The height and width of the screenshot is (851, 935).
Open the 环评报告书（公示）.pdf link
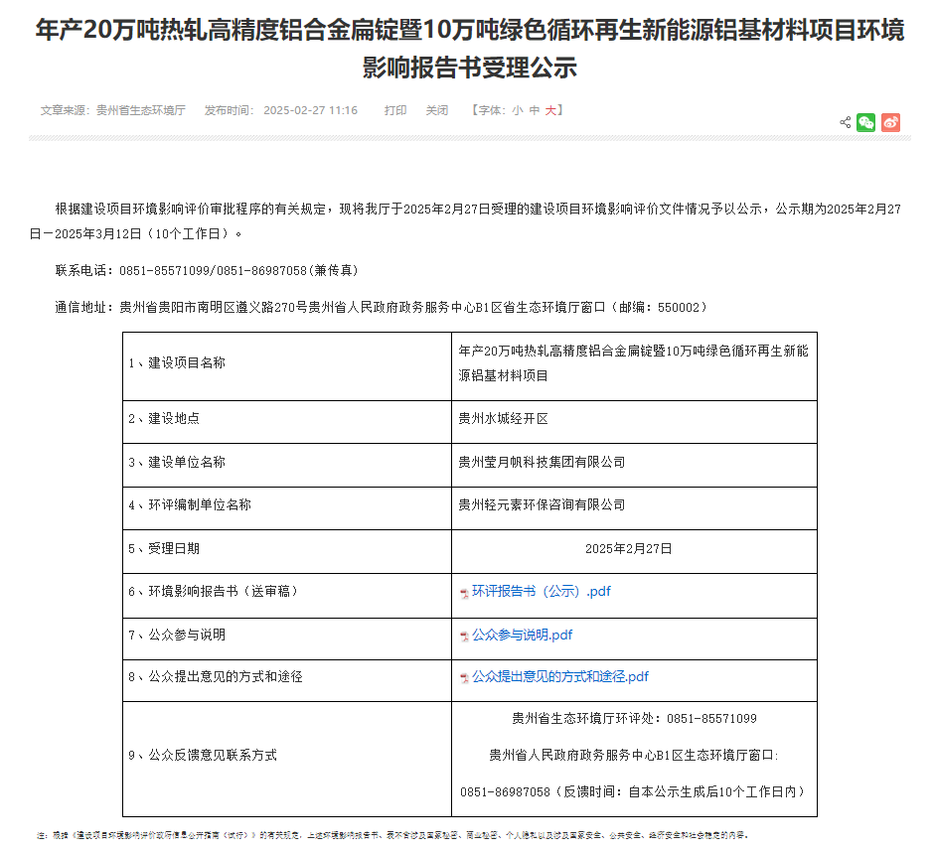pos(541,592)
